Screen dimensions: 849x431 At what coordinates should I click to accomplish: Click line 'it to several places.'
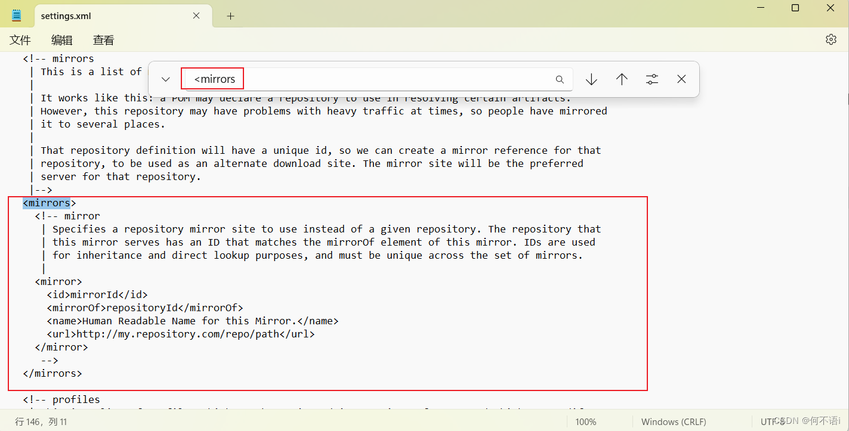[x=103, y=124]
